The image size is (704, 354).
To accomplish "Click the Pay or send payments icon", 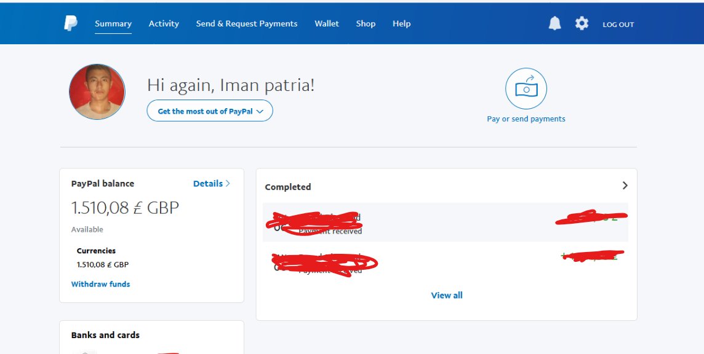I will tap(526, 88).
